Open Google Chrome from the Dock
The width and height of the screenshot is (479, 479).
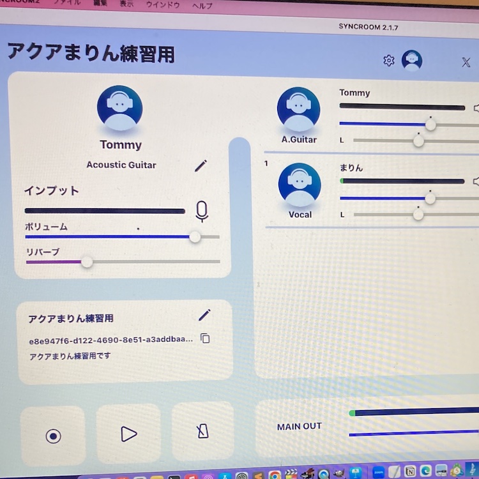(275, 475)
